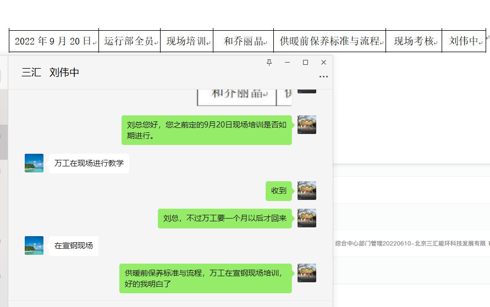Viewport: 490px width, 307px height.
Task: Click contact avatar beside 在宣钢现场 message
Action: 34,245
